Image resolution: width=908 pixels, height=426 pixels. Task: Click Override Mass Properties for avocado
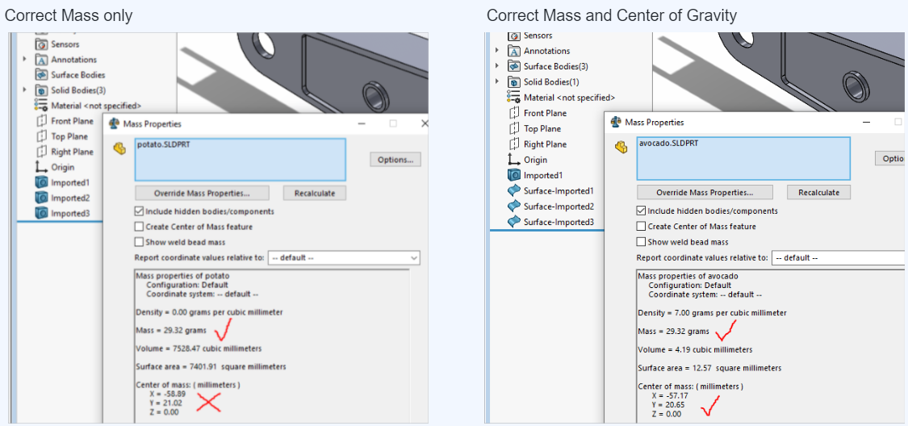pyautogui.click(x=705, y=192)
